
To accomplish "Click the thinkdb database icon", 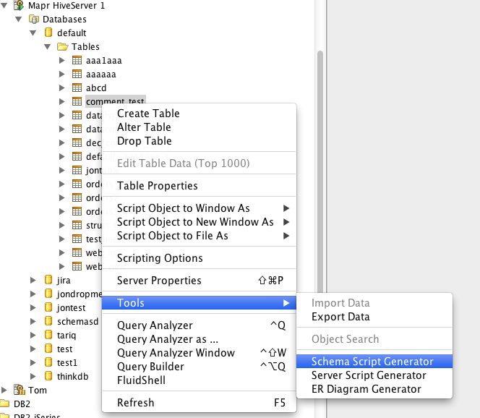I will click(x=48, y=376).
